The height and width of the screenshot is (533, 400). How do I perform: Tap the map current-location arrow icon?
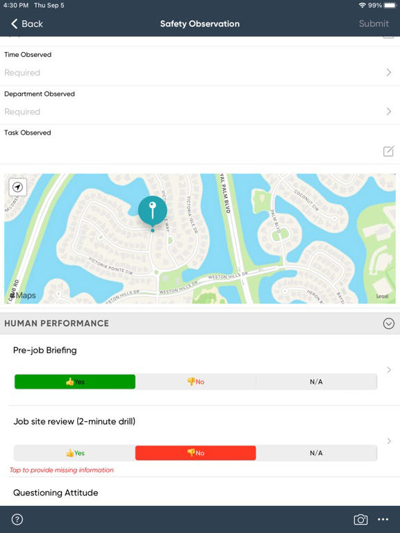point(17,187)
